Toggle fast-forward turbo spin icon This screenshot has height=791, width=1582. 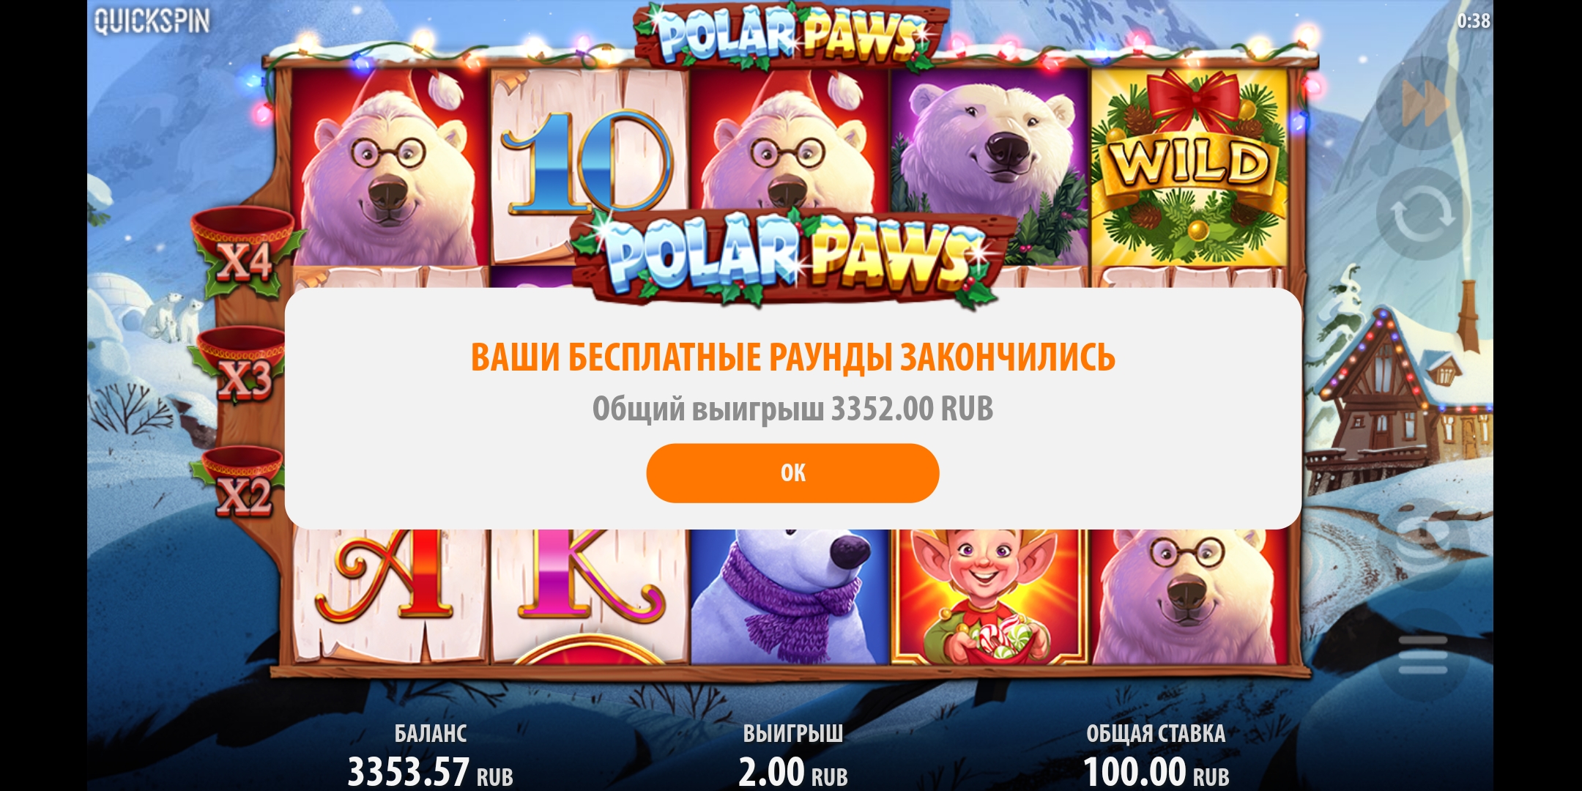click(1423, 104)
